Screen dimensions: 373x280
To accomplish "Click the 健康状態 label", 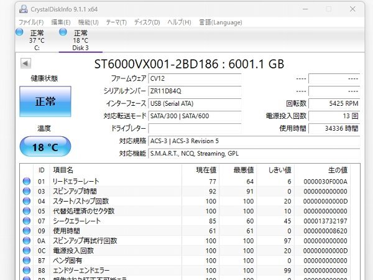I will tap(44, 78).
